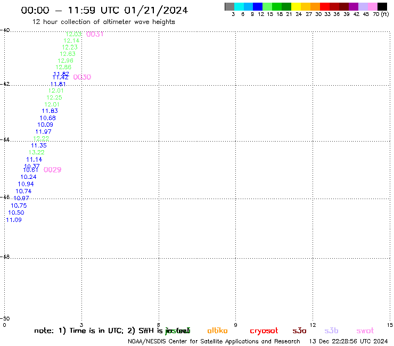The height and width of the screenshot is (346, 394).
Task: Click the longitude axis label 12
Action: (x=313, y=325)
